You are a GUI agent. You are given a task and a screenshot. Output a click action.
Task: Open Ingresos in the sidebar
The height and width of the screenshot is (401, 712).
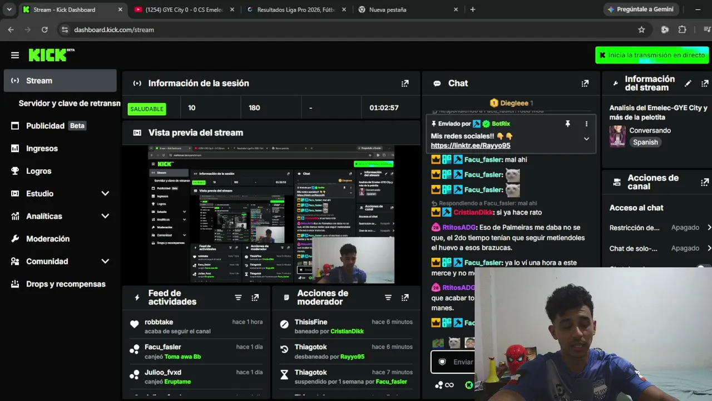point(60,149)
